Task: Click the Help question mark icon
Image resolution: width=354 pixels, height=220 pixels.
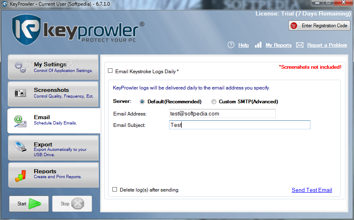Action: 231,45
